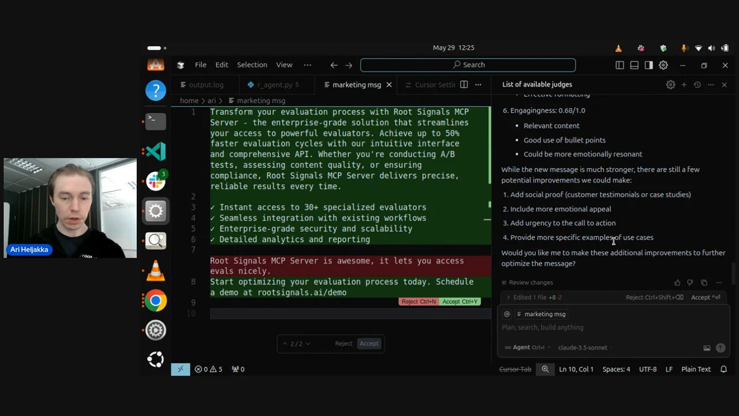Go to next change with down chevron
The image size is (739, 416).
(308, 343)
